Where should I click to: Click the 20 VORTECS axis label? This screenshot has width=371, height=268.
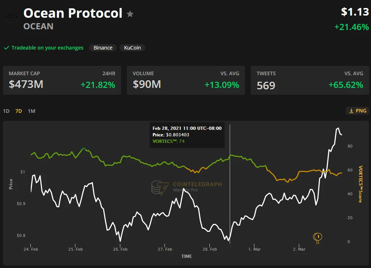pyautogui.click(x=350, y=218)
